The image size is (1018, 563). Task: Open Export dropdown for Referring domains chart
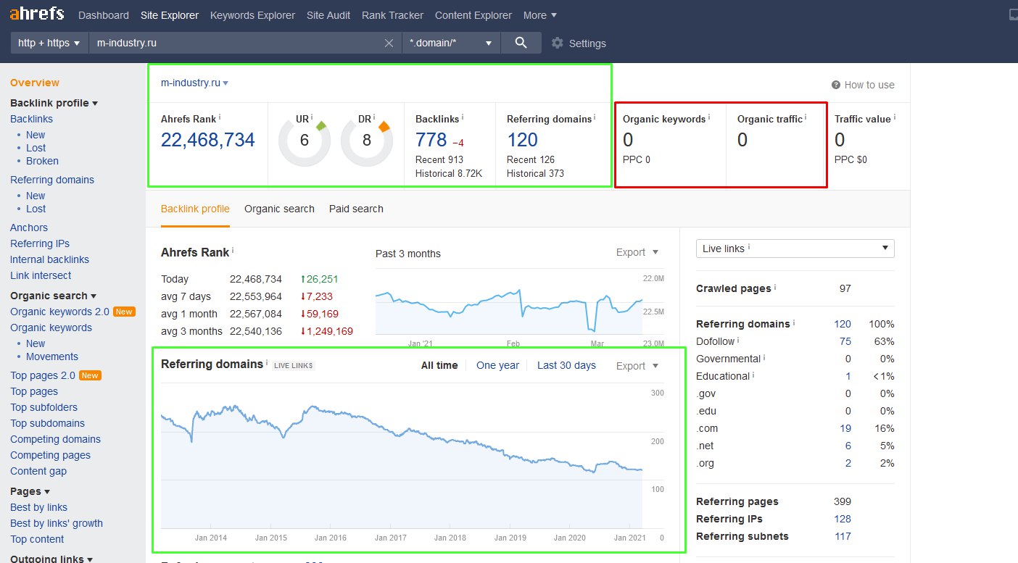coord(637,366)
